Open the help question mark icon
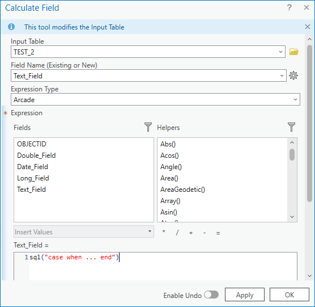 coord(289,7)
